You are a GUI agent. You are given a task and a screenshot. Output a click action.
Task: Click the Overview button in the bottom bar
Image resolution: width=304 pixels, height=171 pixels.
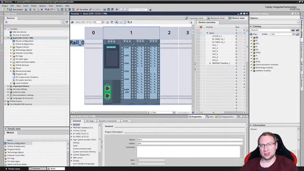pyautogui.click(x=38, y=169)
